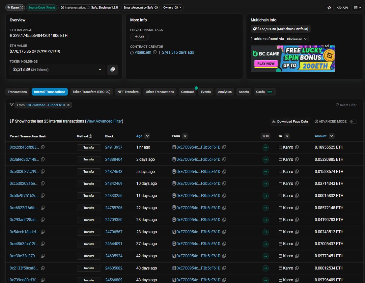The height and width of the screenshot is (283, 365).
Task: Open Kanro tag external link
Action: coord(21,8)
